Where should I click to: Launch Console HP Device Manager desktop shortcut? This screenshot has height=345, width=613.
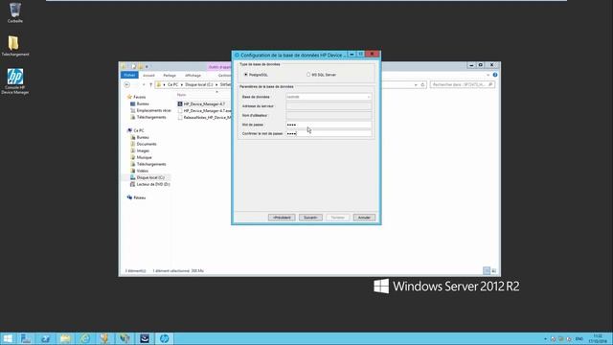pos(15,81)
